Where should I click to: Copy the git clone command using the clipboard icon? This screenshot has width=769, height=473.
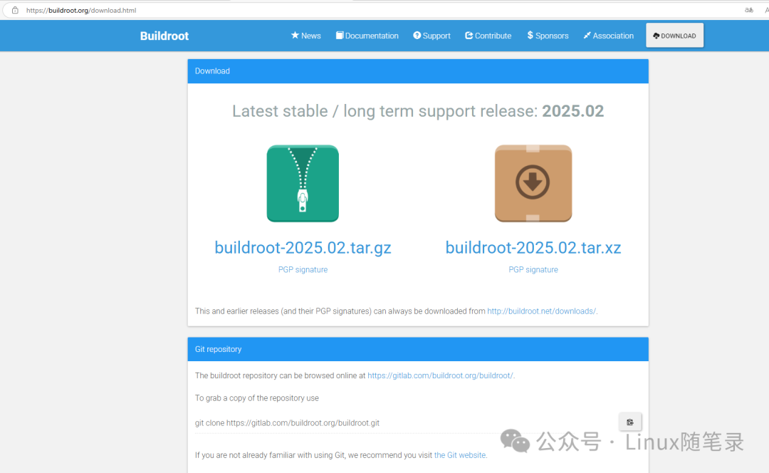click(x=629, y=422)
